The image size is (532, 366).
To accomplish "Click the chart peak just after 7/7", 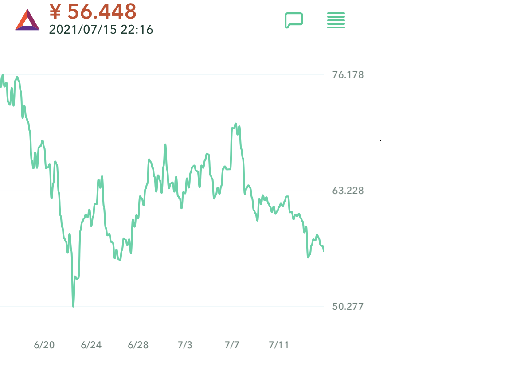I will tap(235, 124).
